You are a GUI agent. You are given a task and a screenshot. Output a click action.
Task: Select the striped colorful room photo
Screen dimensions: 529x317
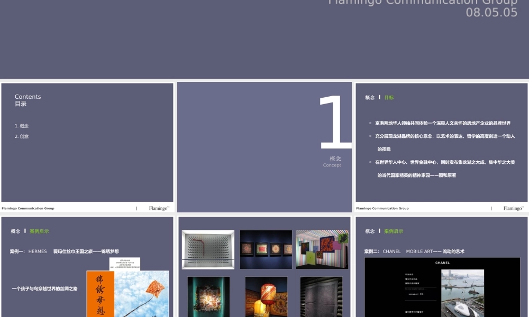pos(322,249)
